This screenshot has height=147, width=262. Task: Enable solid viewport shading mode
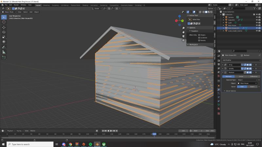click(x=206, y=12)
